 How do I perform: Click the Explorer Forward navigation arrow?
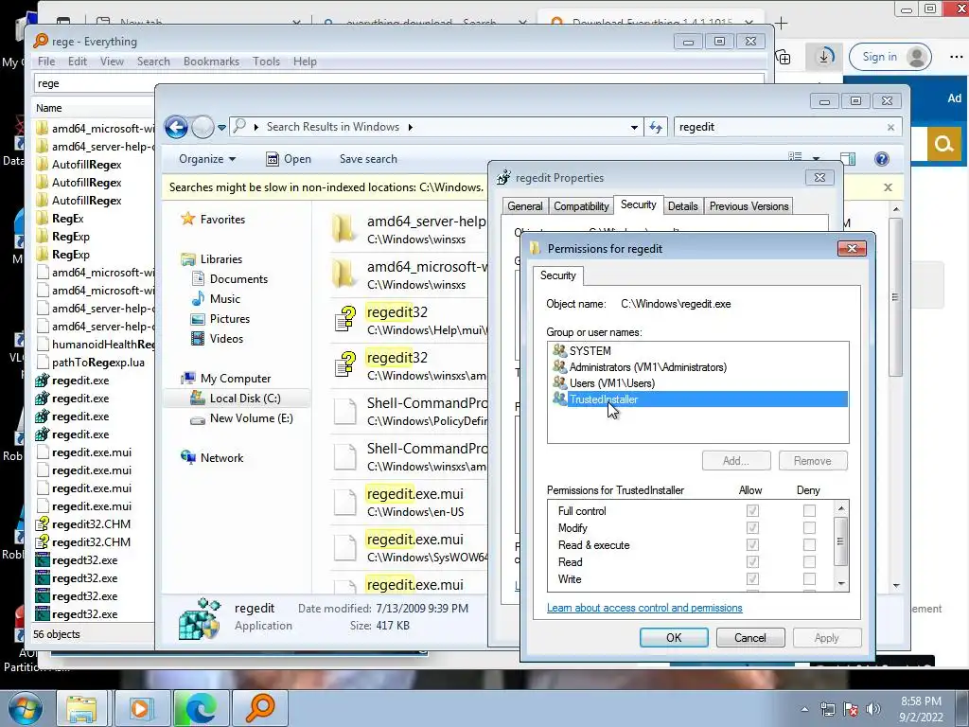pyautogui.click(x=203, y=128)
